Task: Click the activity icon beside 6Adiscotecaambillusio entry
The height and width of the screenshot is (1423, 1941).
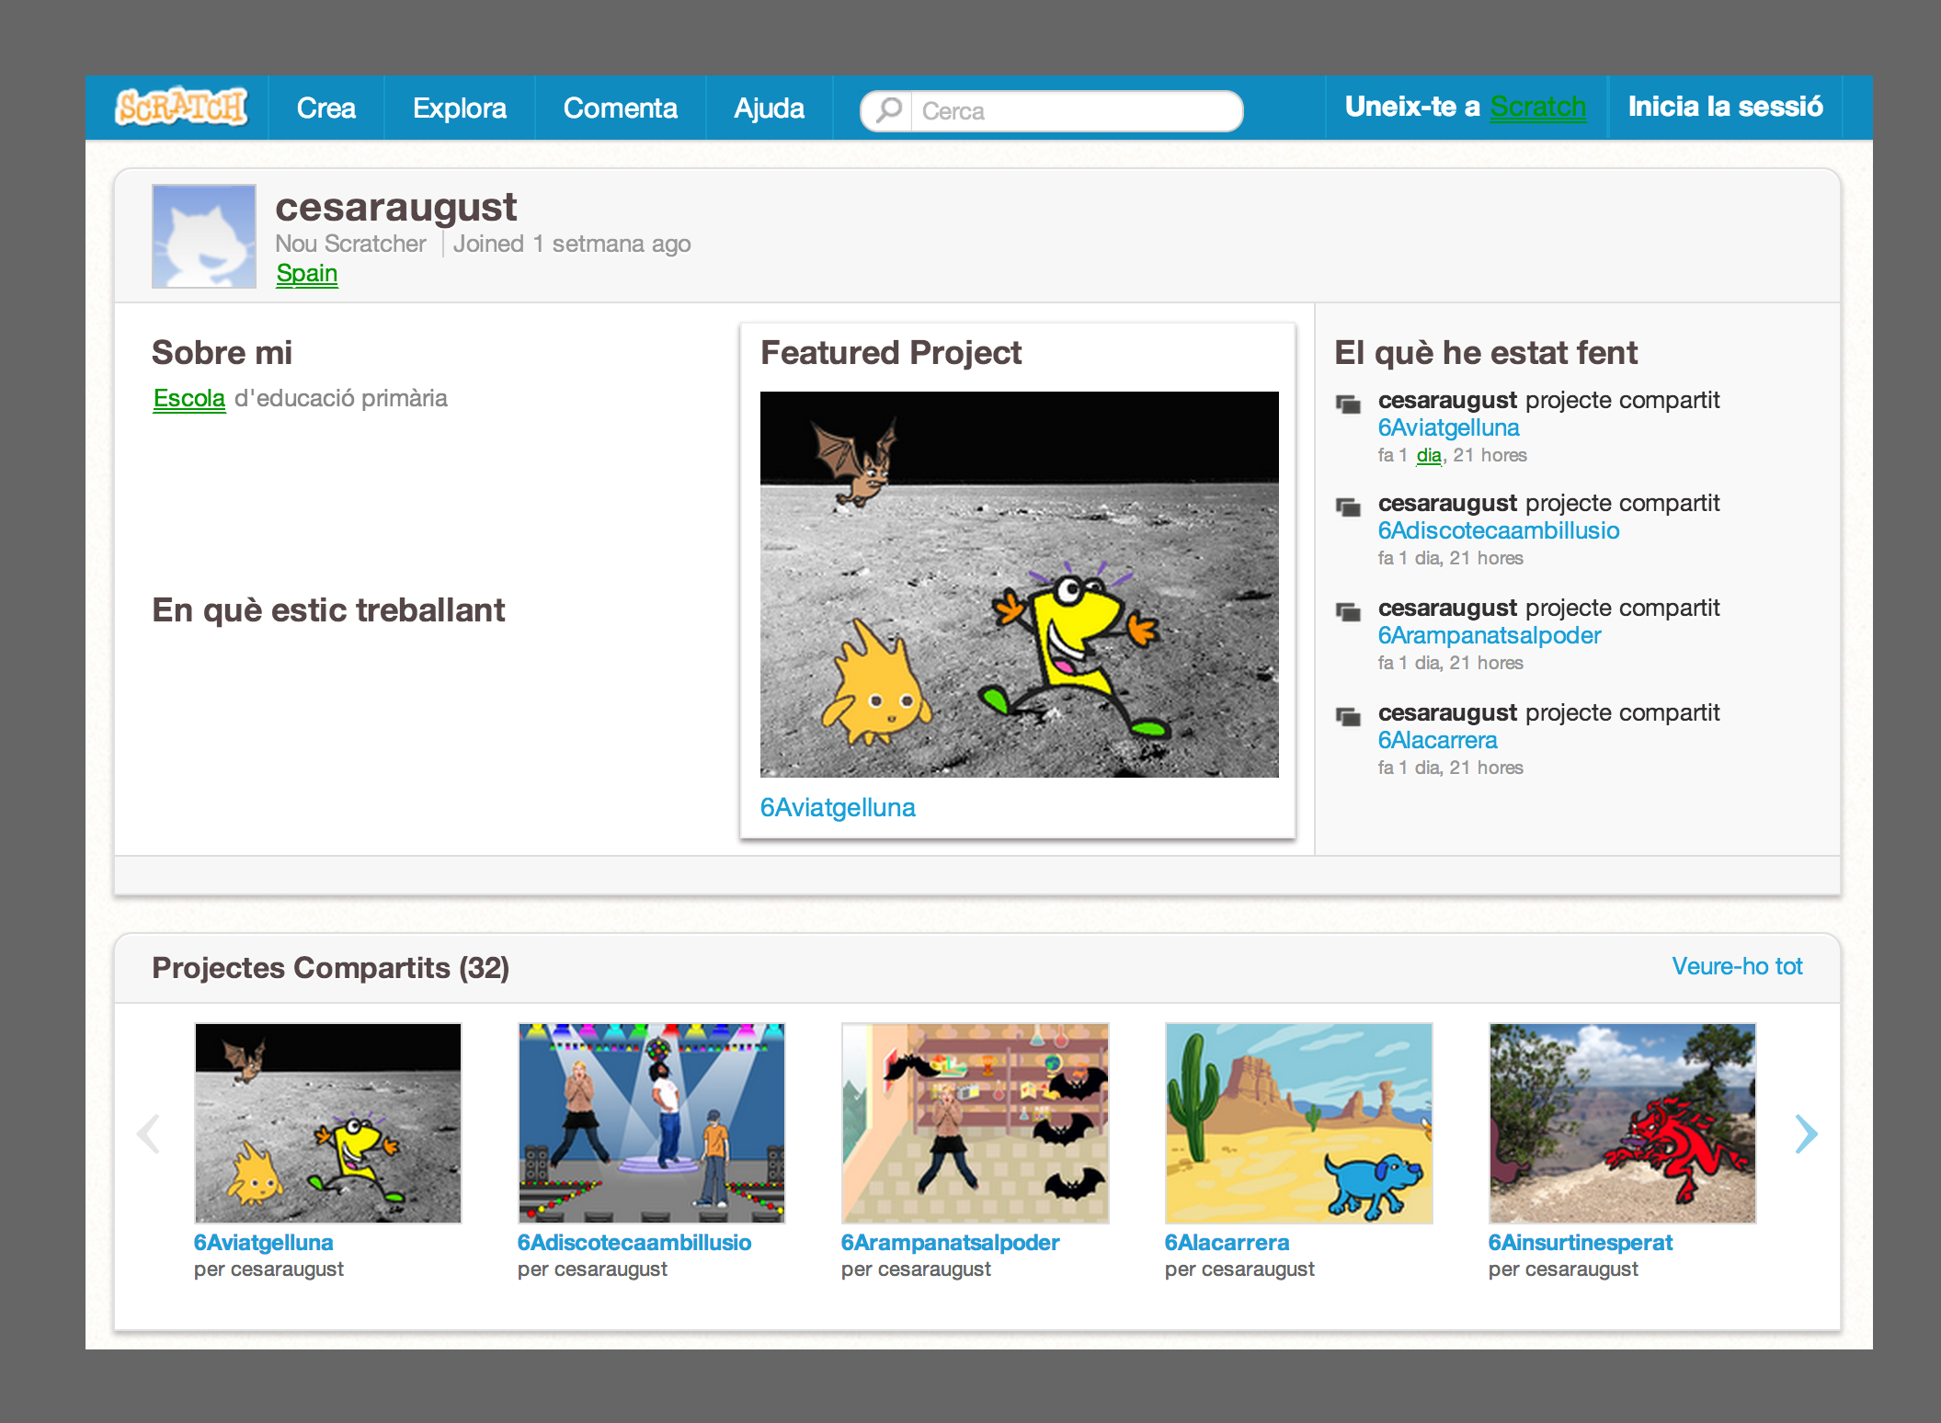Action: pos(1348,507)
